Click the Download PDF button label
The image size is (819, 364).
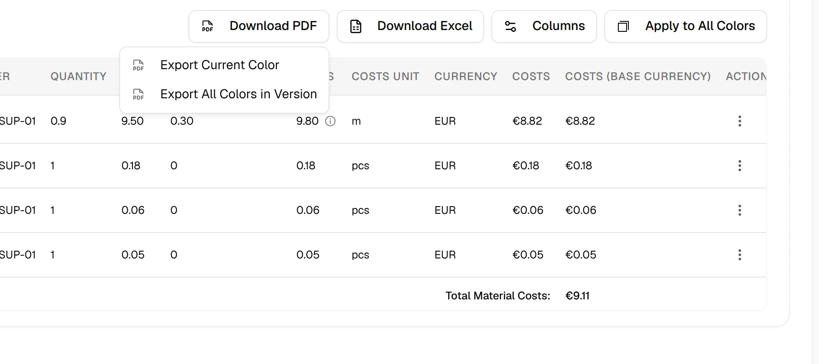click(273, 26)
